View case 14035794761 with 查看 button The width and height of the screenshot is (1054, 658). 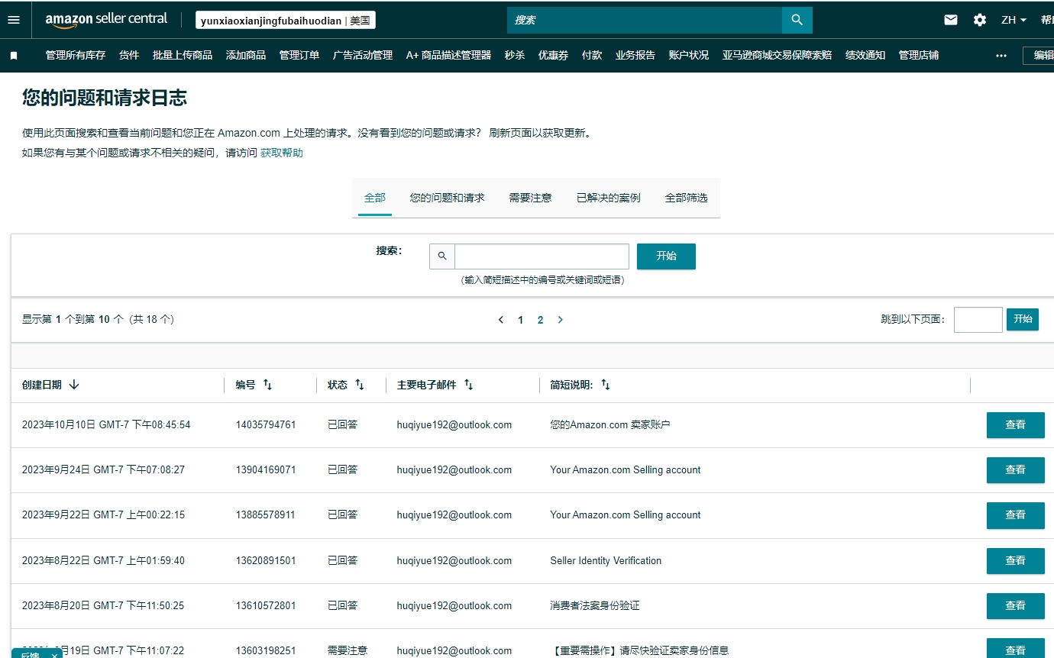point(1015,425)
